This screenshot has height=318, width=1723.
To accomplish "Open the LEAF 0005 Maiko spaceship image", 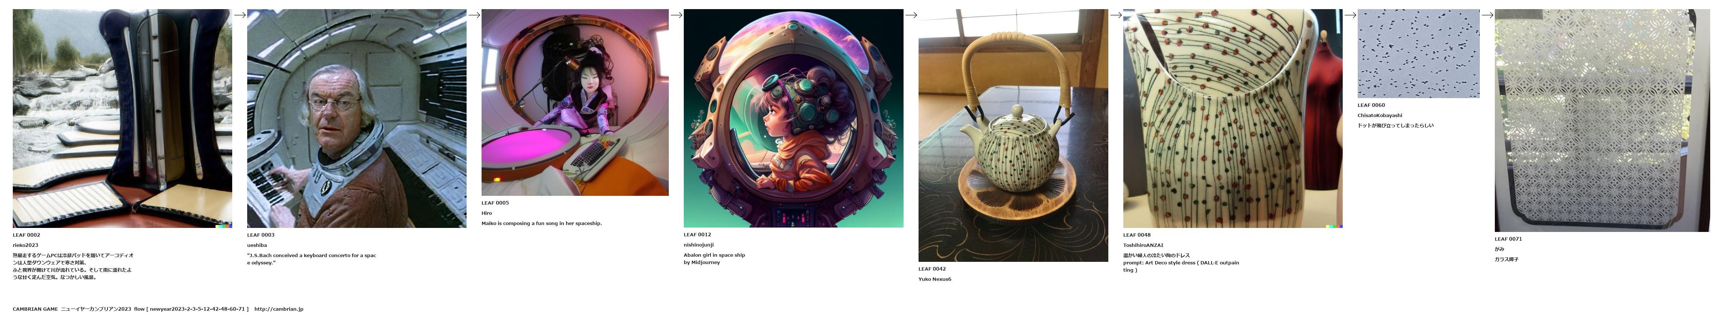I will [x=575, y=102].
